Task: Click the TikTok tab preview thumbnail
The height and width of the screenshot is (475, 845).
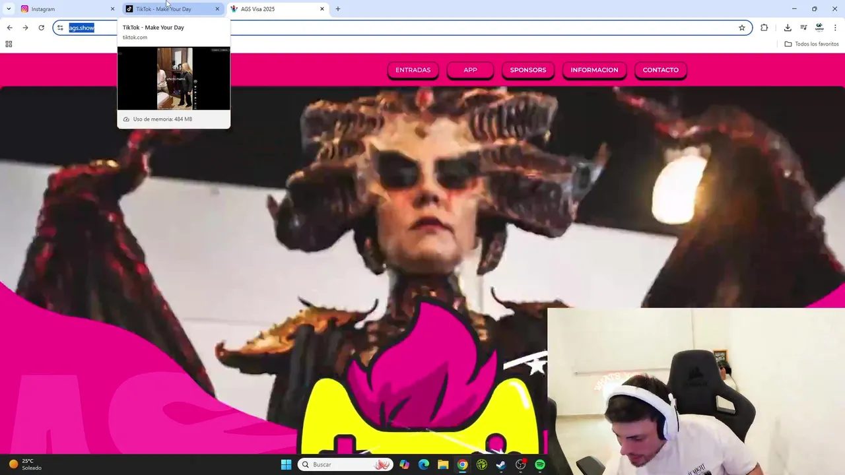Action: [x=174, y=78]
